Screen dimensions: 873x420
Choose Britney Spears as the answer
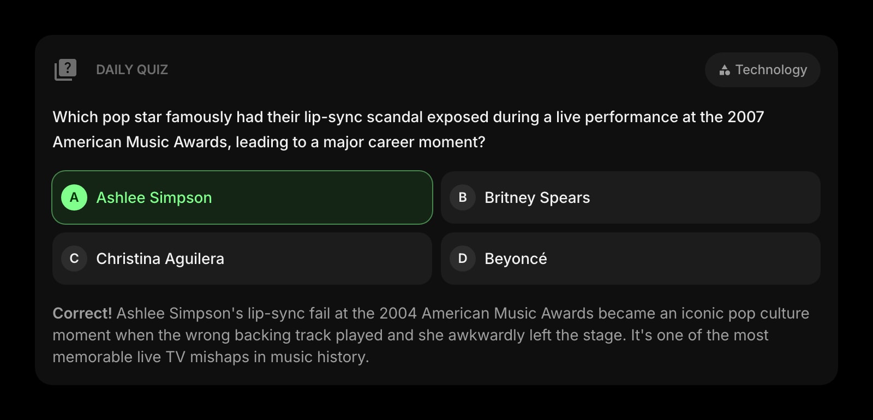point(630,197)
